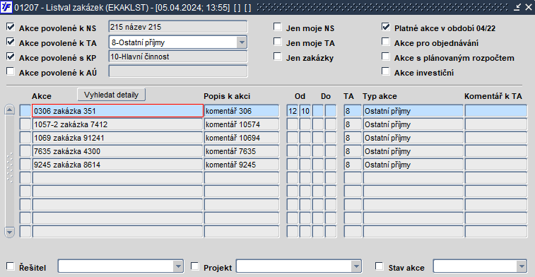This screenshot has width=535, height=277.
Task: Click the scroll down arrow of the list
Action: coord(10,232)
